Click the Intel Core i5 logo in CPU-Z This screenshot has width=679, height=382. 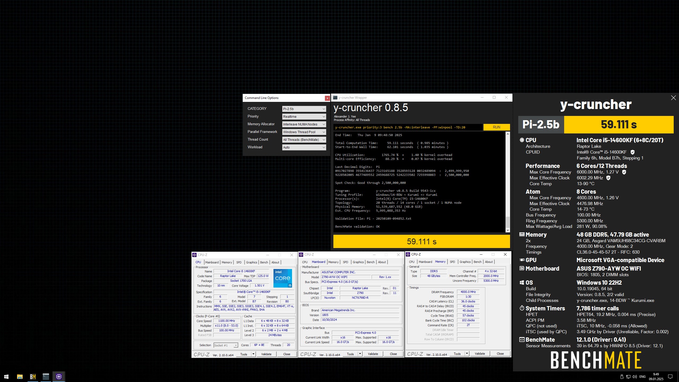tap(283, 278)
